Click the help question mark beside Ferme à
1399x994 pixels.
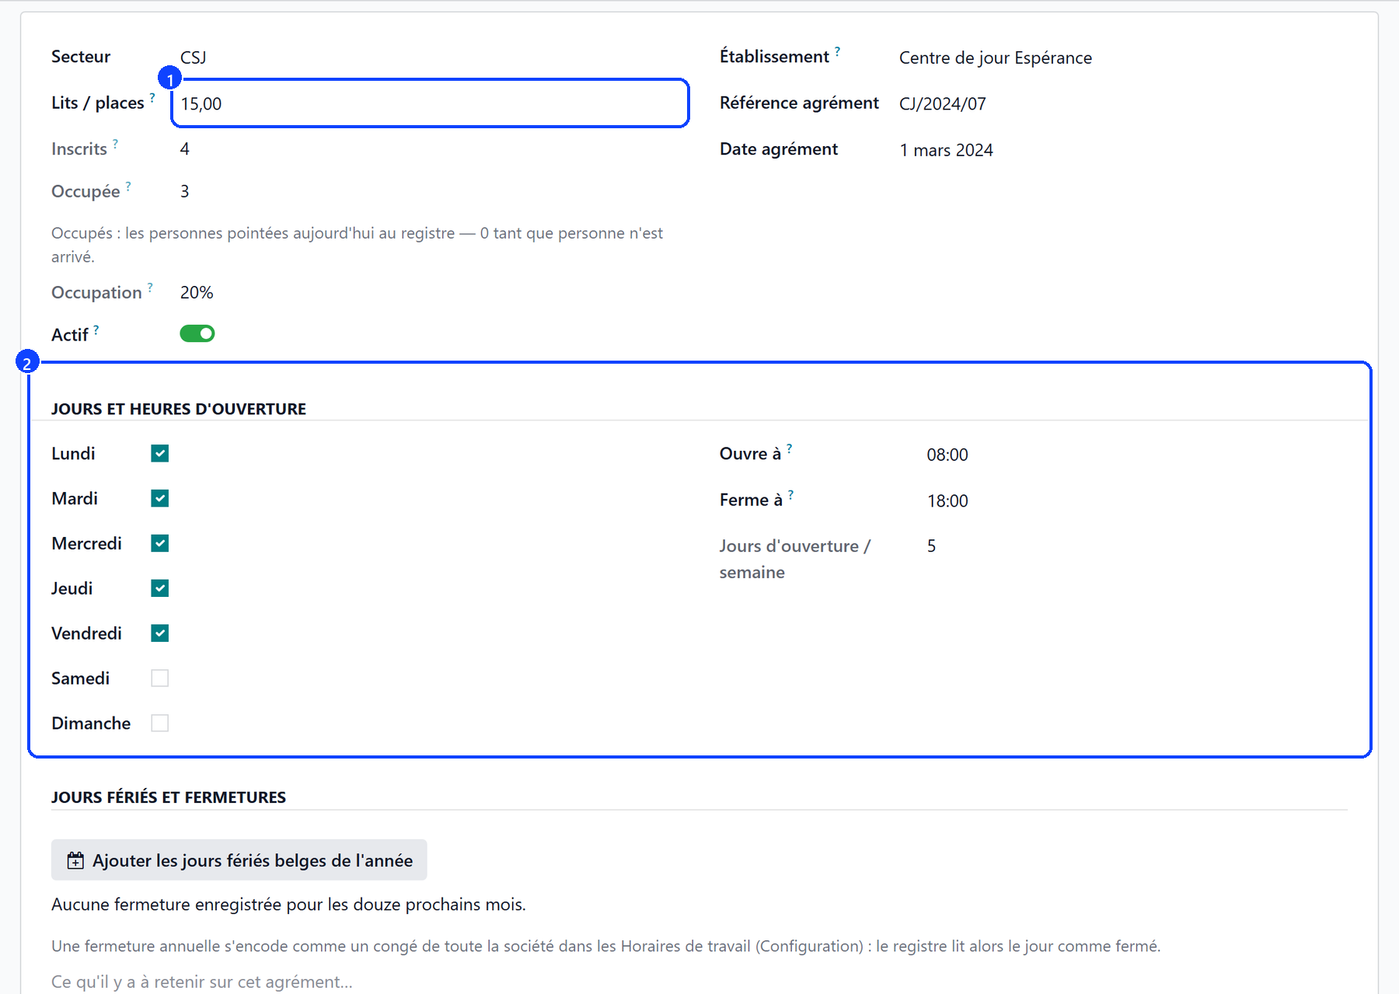point(790,494)
